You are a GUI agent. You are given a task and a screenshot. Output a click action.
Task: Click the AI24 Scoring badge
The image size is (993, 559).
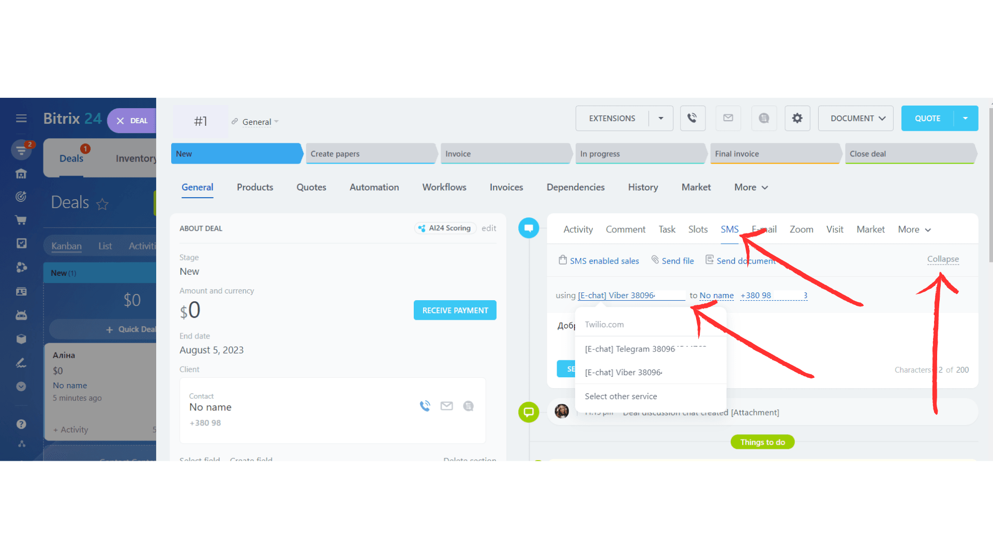445,228
